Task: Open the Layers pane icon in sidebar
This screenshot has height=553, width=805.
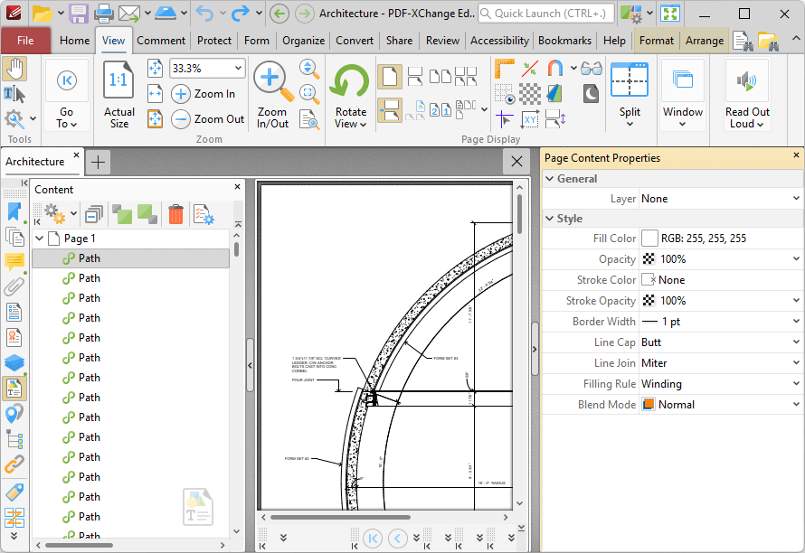Action: (x=14, y=363)
